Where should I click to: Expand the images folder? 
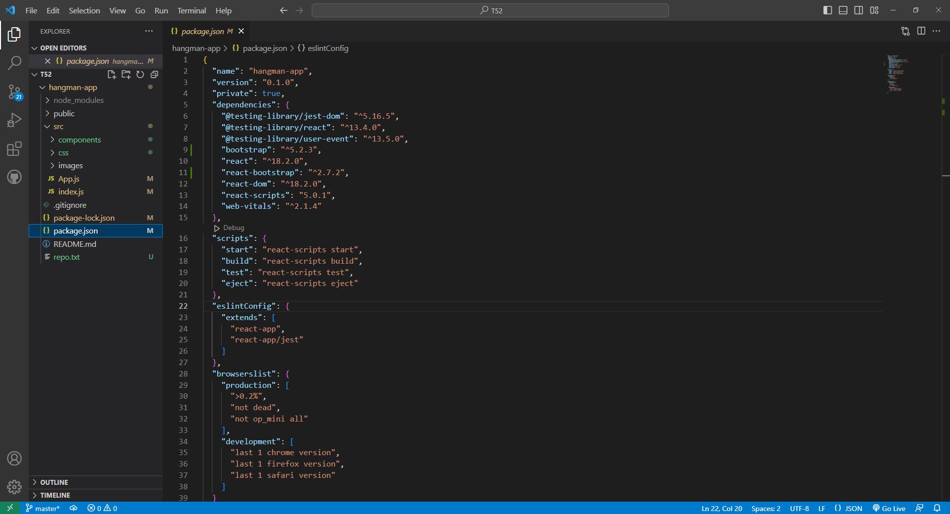[52, 166]
